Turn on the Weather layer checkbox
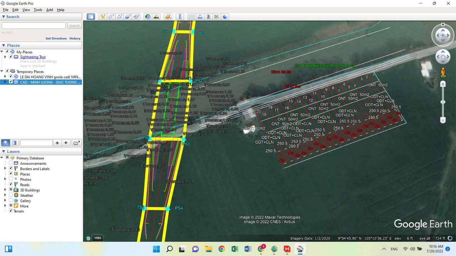Screen dimensions: 456x256 click(11, 195)
